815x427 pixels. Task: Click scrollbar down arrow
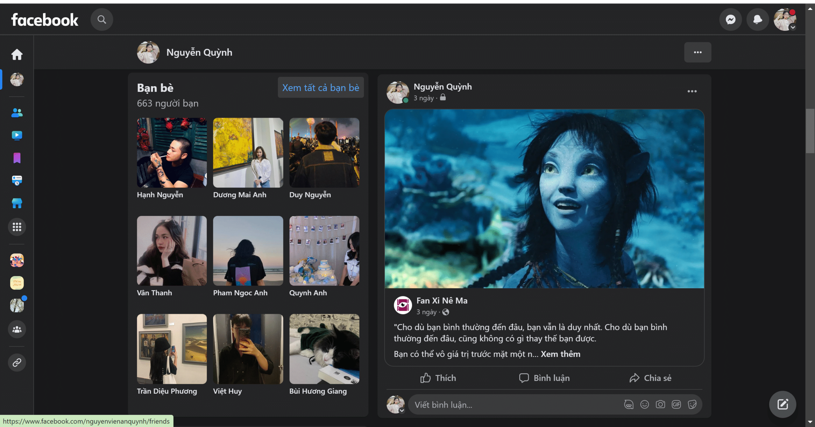point(810,422)
